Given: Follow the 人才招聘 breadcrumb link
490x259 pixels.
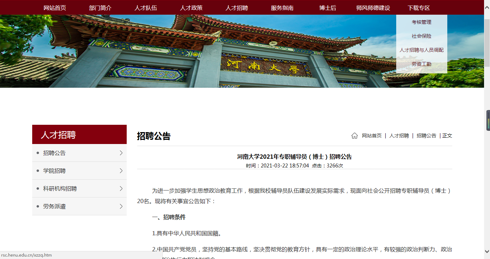Looking at the screenshot, I should pyautogui.click(x=399, y=135).
